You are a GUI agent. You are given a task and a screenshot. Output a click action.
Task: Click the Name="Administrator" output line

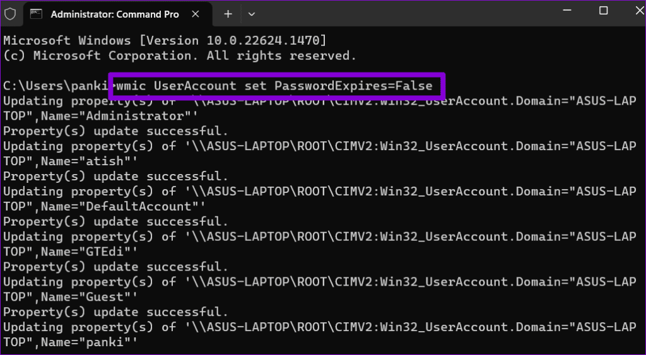pos(100,116)
